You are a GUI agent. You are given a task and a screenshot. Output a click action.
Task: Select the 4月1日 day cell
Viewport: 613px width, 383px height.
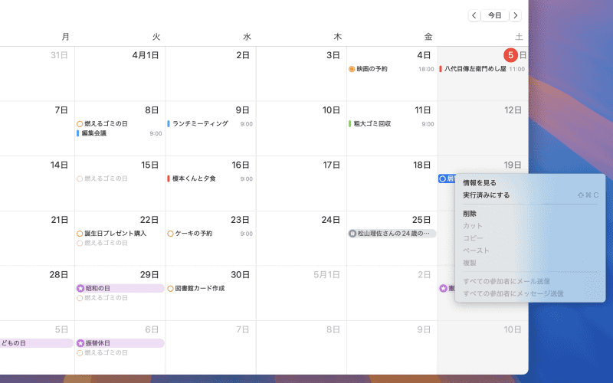pyautogui.click(x=120, y=74)
